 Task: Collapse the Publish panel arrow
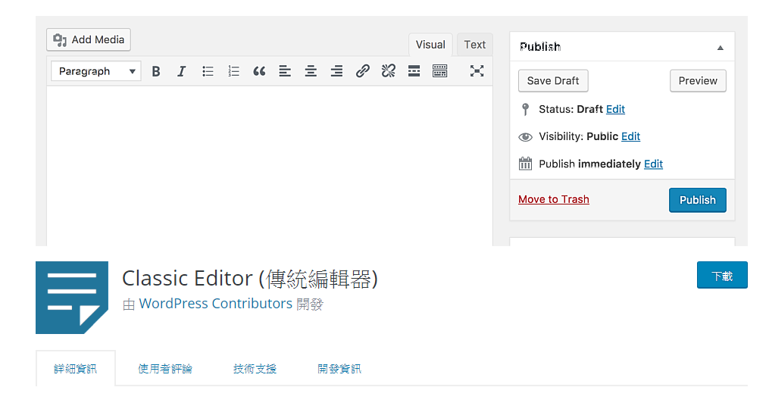tap(721, 48)
